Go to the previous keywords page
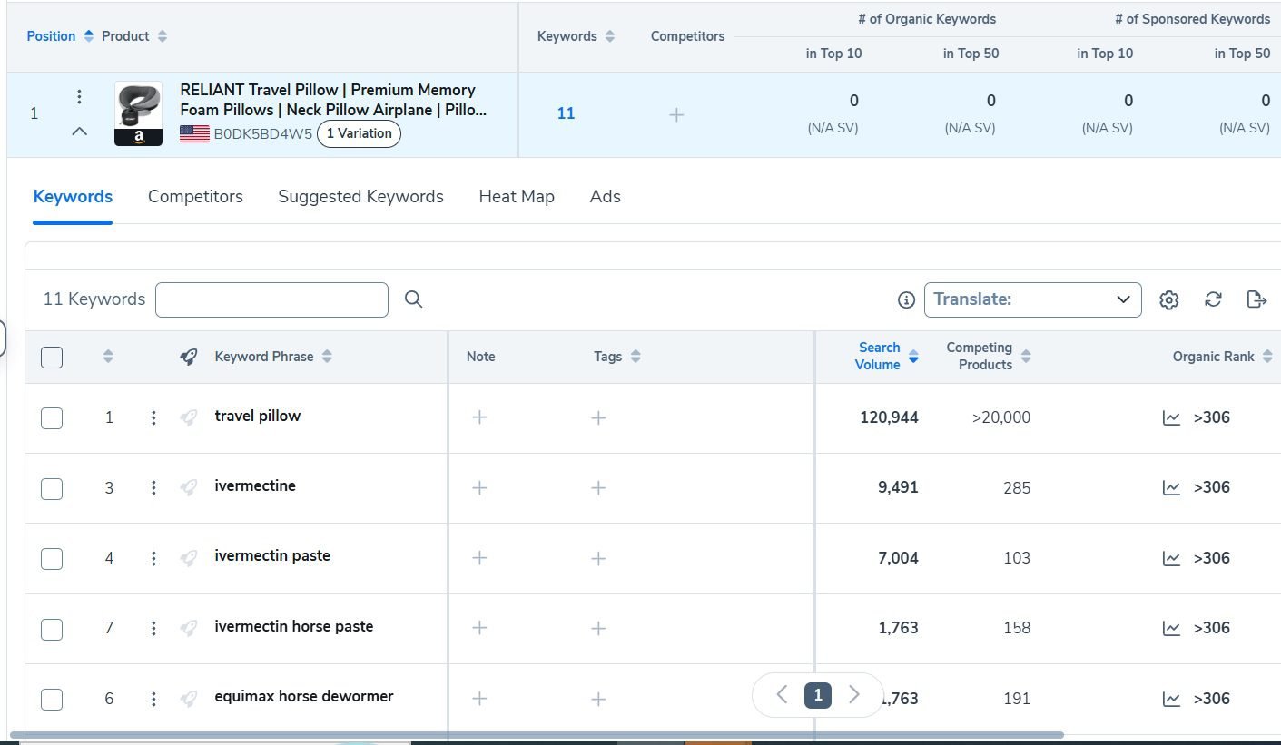Viewport: 1281px width, 745px height. click(782, 695)
